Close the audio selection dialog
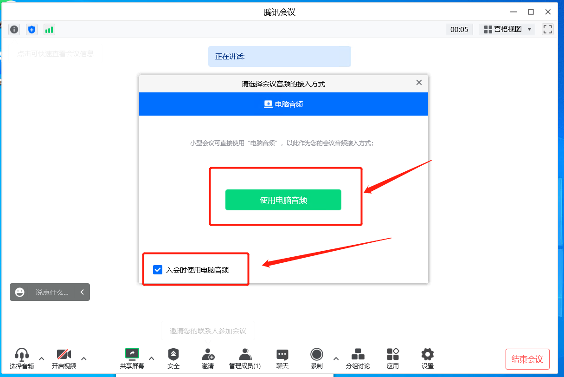Viewport: 564px width, 377px height. (x=419, y=83)
